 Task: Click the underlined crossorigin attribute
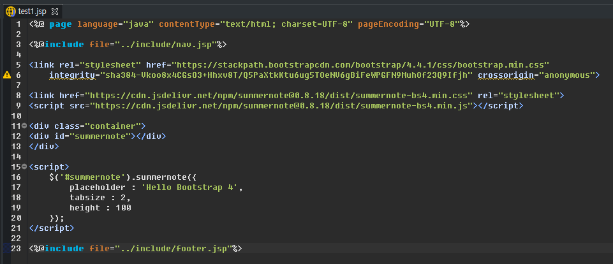click(506, 75)
